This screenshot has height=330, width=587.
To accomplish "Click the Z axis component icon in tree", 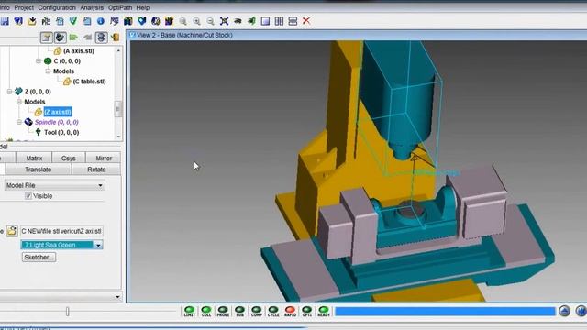I will 18,92.
